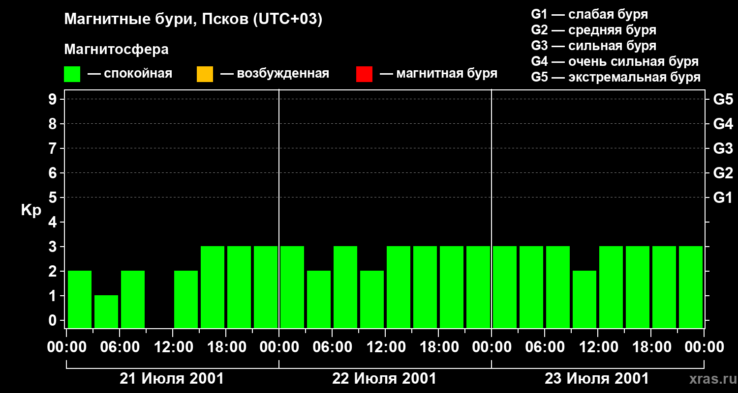Image resolution: width=738 pixels, height=393 pixels.
Task: Click the 22 July 03:00–06:00 bar
Action: coord(319,299)
